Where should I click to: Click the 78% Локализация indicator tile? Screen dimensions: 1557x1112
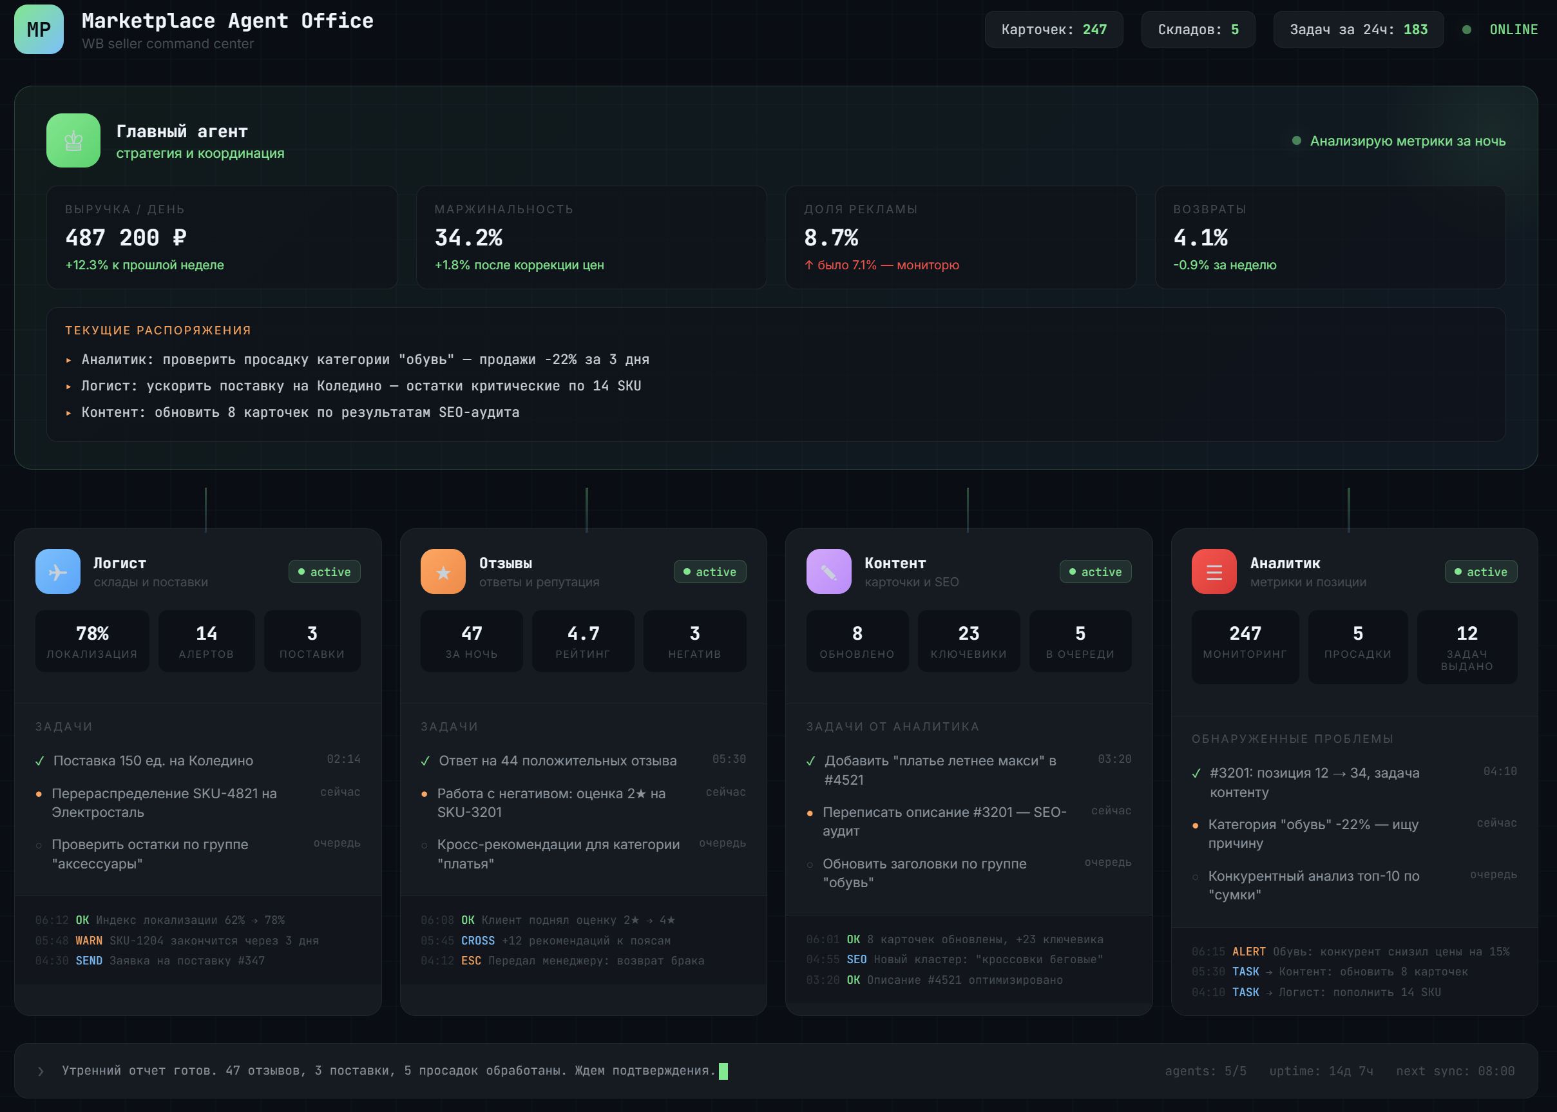pos(92,641)
